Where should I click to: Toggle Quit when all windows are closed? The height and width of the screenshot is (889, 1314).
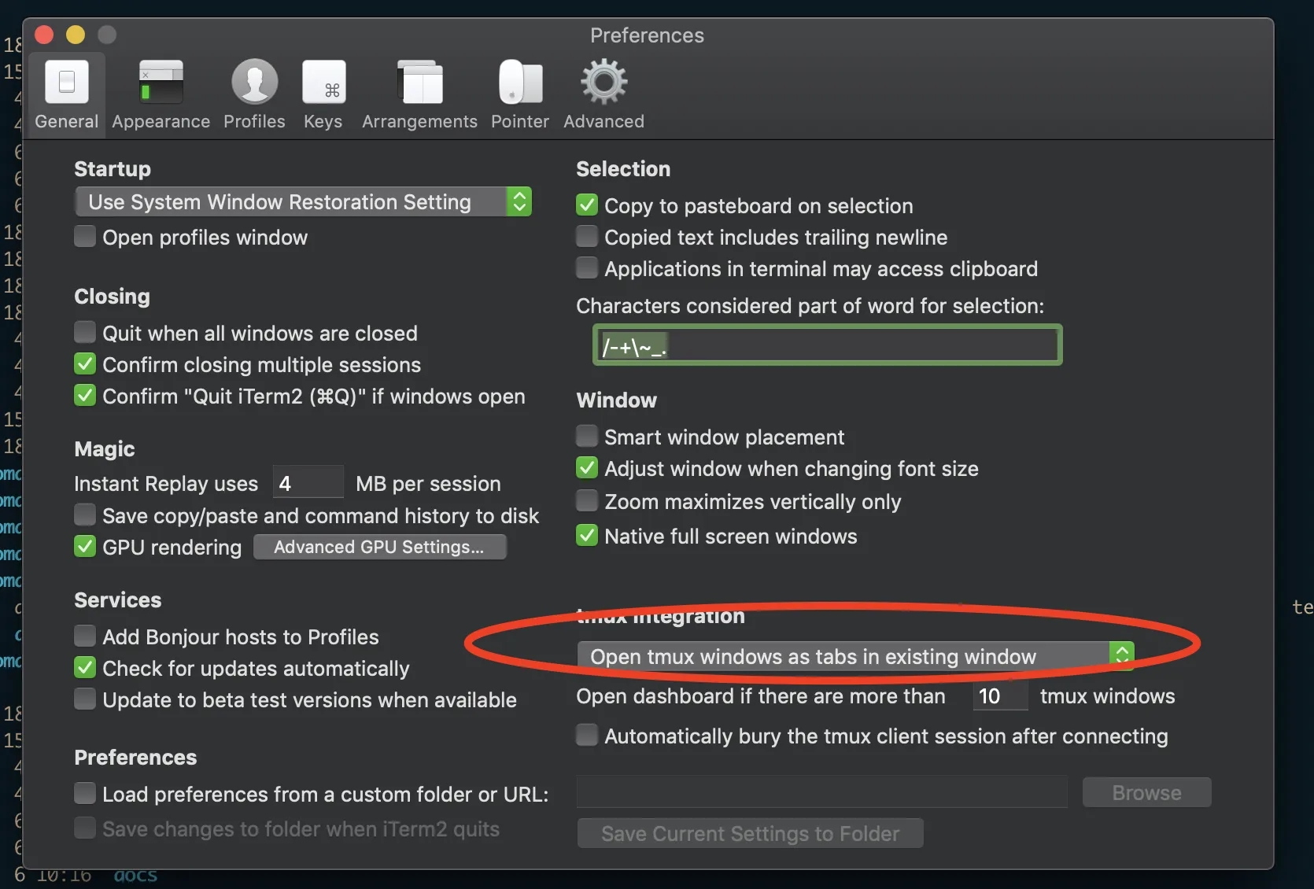click(x=85, y=333)
